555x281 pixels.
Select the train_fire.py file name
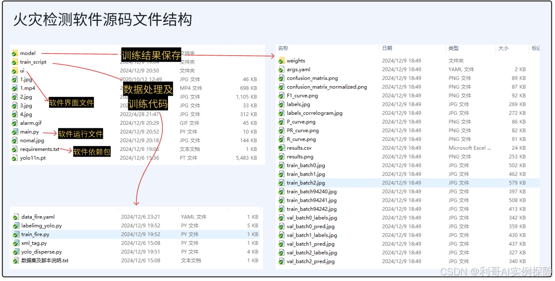pos(35,234)
